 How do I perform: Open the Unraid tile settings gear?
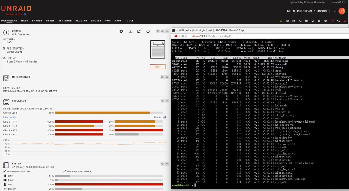click(x=158, y=31)
